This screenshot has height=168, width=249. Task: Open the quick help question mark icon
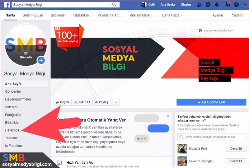click(x=236, y=5)
